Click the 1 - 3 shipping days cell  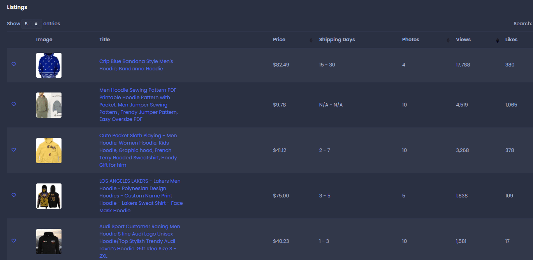pyautogui.click(x=324, y=241)
